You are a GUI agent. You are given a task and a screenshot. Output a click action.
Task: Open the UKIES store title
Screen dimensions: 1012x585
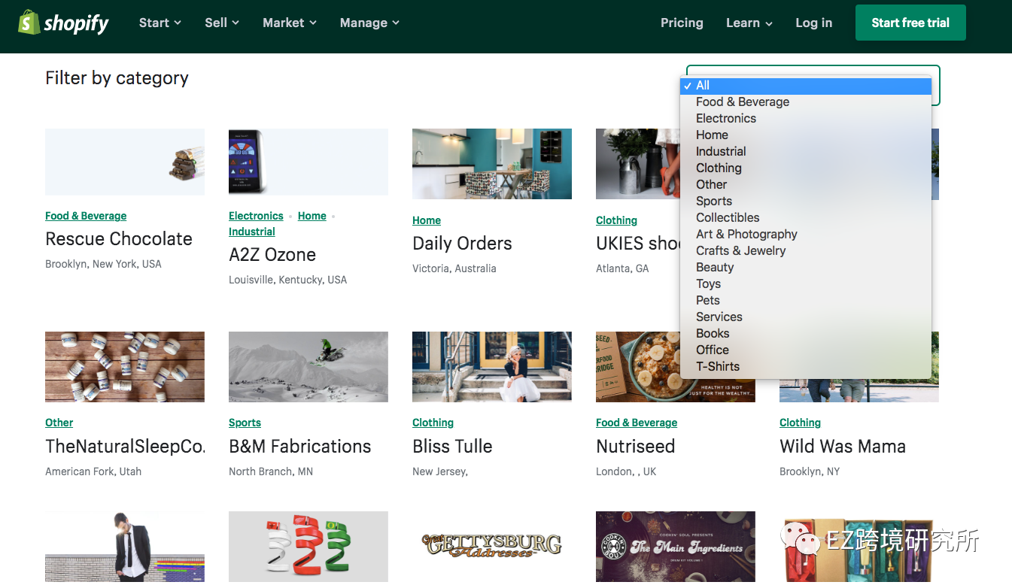[x=638, y=244]
